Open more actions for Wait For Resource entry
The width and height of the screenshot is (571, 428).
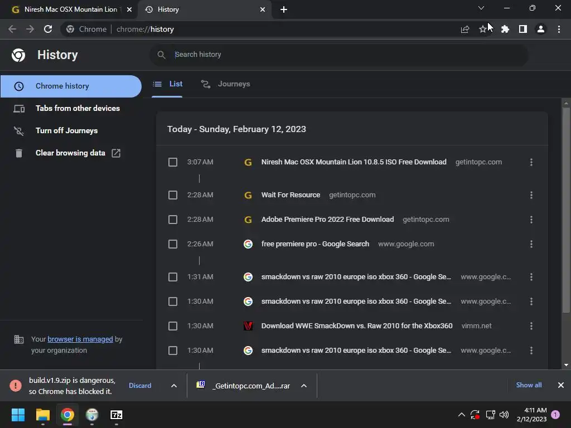point(531,195)
